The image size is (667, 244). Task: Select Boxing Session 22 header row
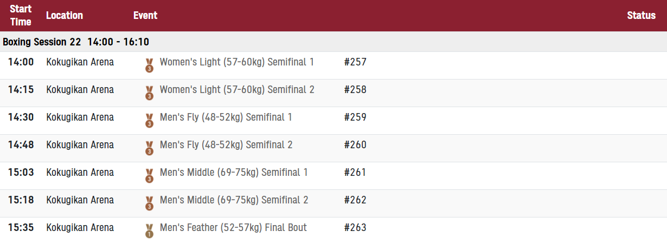(333, 42)
